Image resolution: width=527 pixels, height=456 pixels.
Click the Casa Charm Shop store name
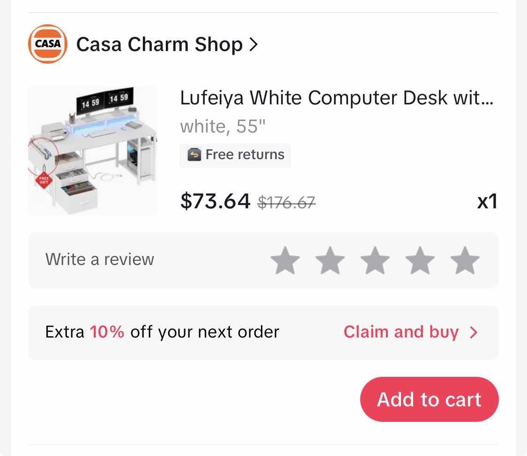159,44
